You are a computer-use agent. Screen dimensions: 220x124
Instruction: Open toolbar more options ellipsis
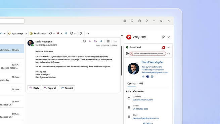click(88, 33)
